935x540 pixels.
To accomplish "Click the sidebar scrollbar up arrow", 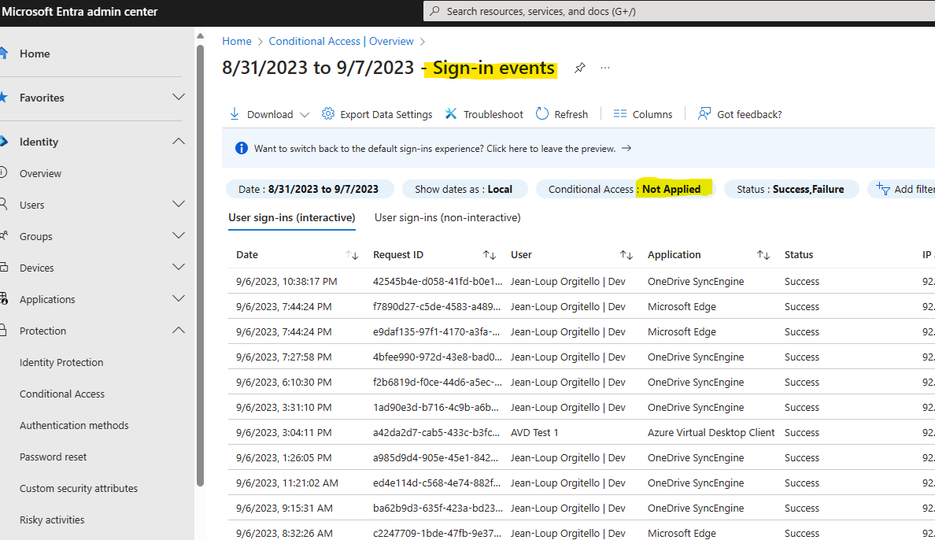I will click(201, 36).
